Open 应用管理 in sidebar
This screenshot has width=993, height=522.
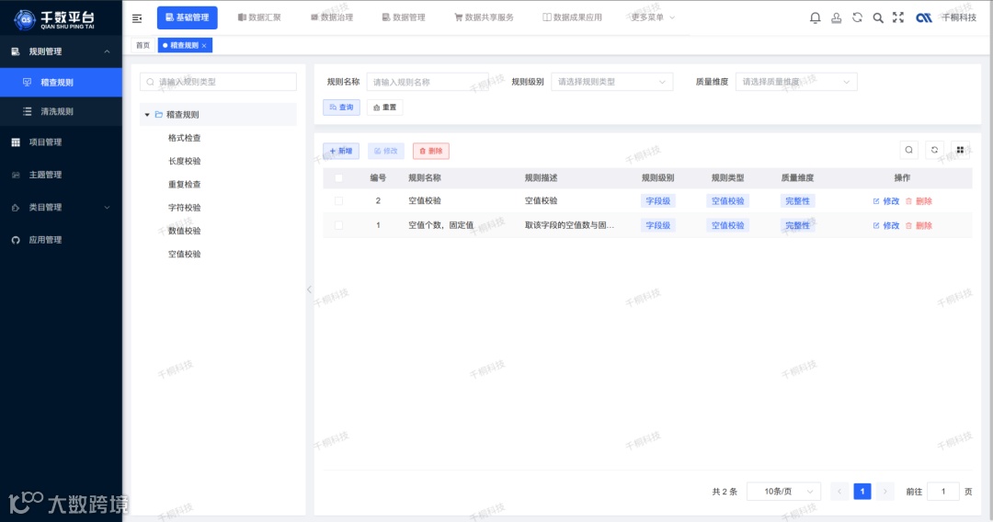pos(61,240)
